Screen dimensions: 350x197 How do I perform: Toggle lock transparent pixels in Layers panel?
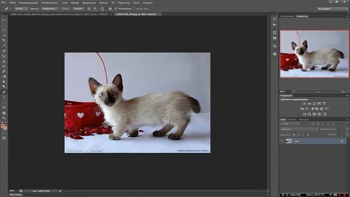pos(294,135)
